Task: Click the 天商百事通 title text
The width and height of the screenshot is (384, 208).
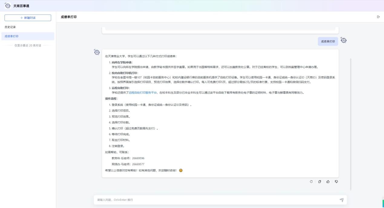Action: click(23, 6)
